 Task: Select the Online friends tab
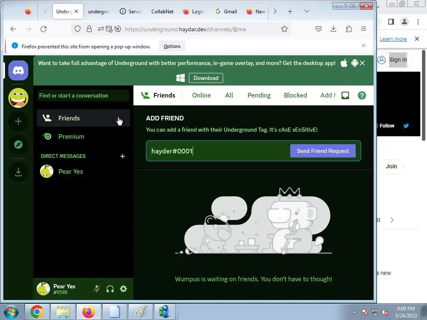click(x=201, y=95)
